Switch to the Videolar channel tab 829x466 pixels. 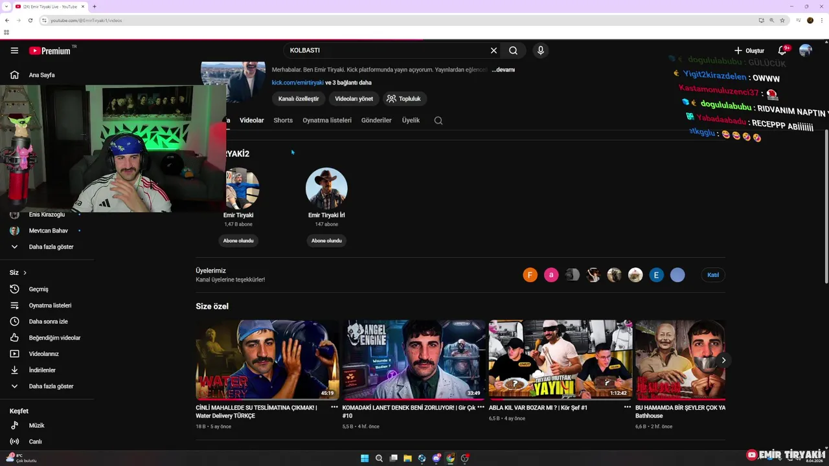252,120
